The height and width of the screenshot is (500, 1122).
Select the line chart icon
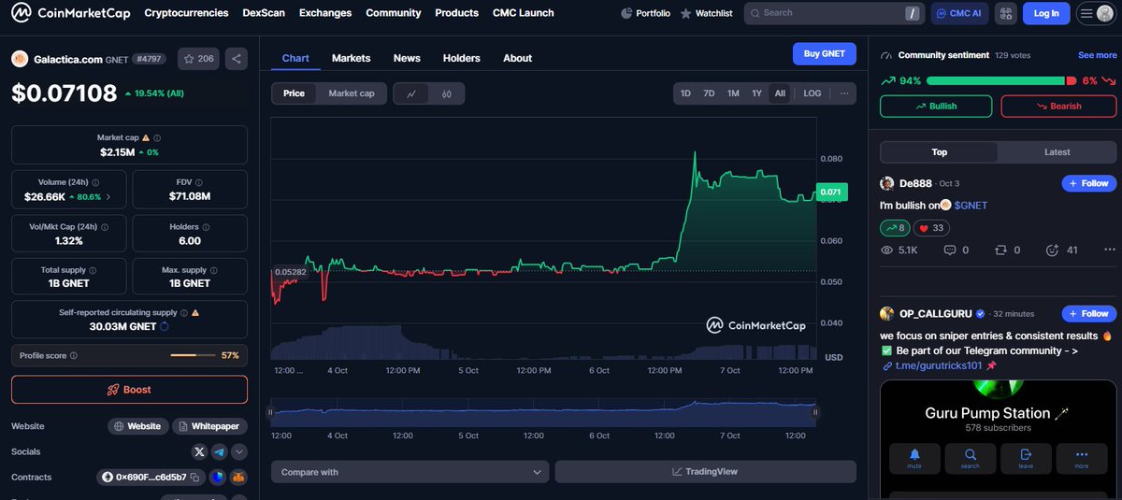411,93
